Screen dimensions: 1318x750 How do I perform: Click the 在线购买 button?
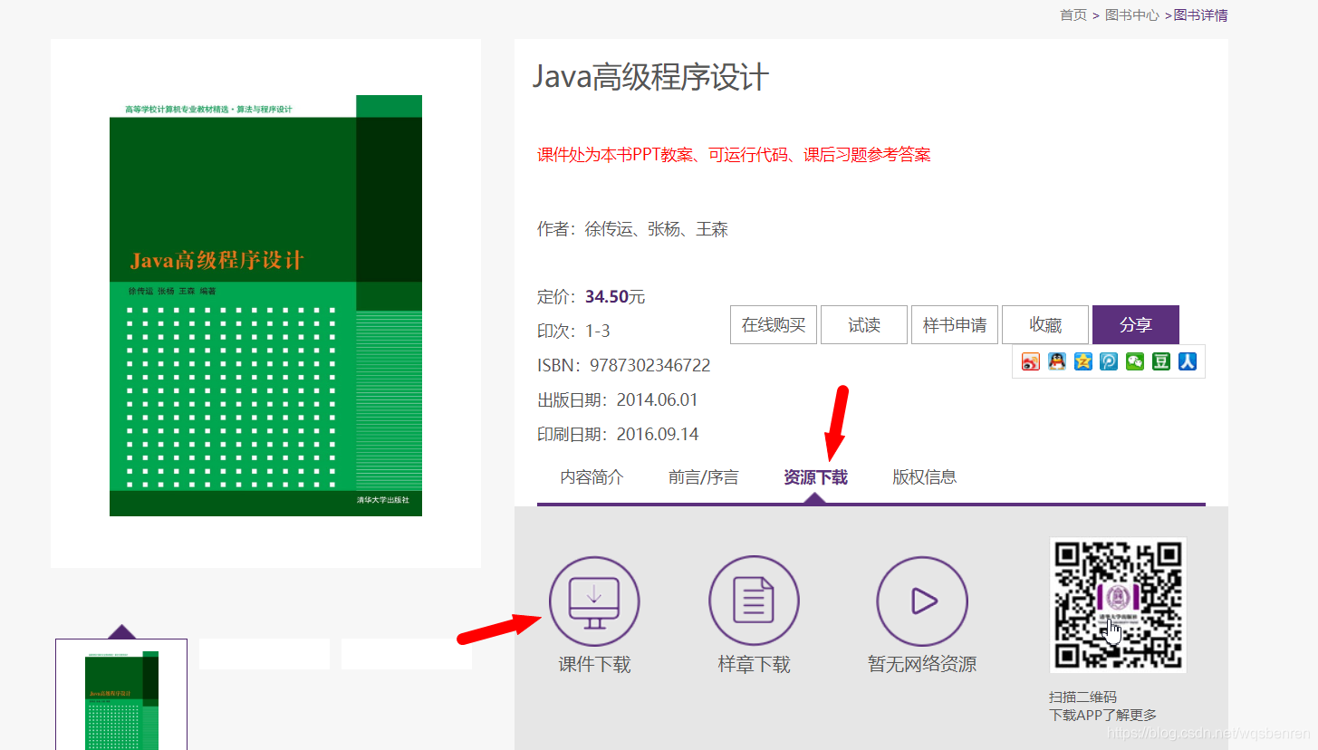774,325
